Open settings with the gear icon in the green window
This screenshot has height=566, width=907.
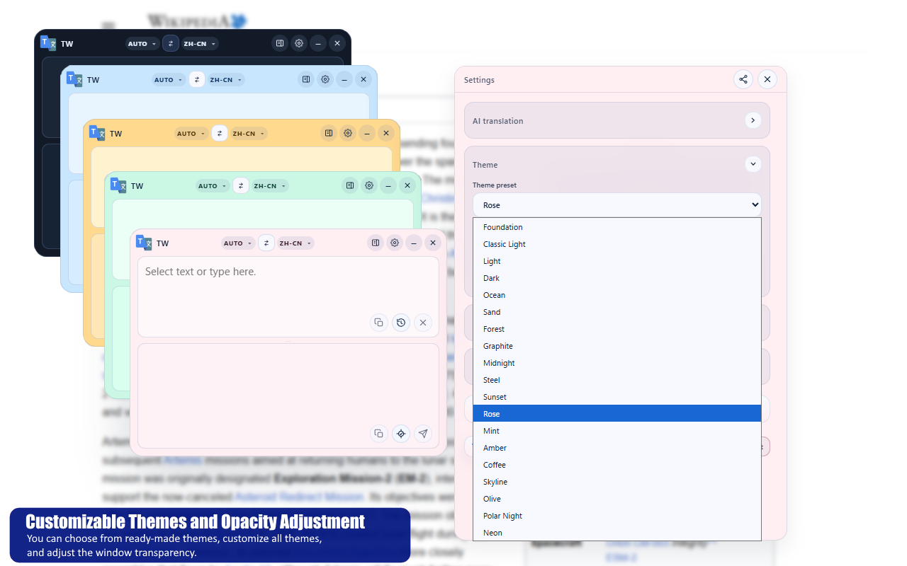[368, 185]
